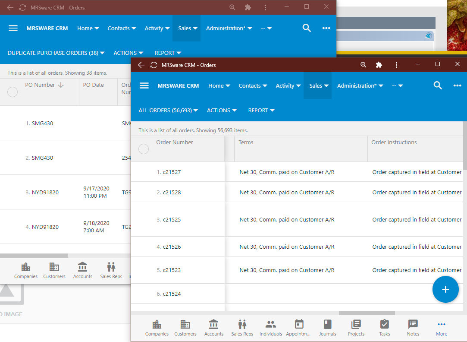Viewport: 467px width, 342px height.
Task: Click MRSWARE CRM title in back window
Action: (x=47, y=28)
